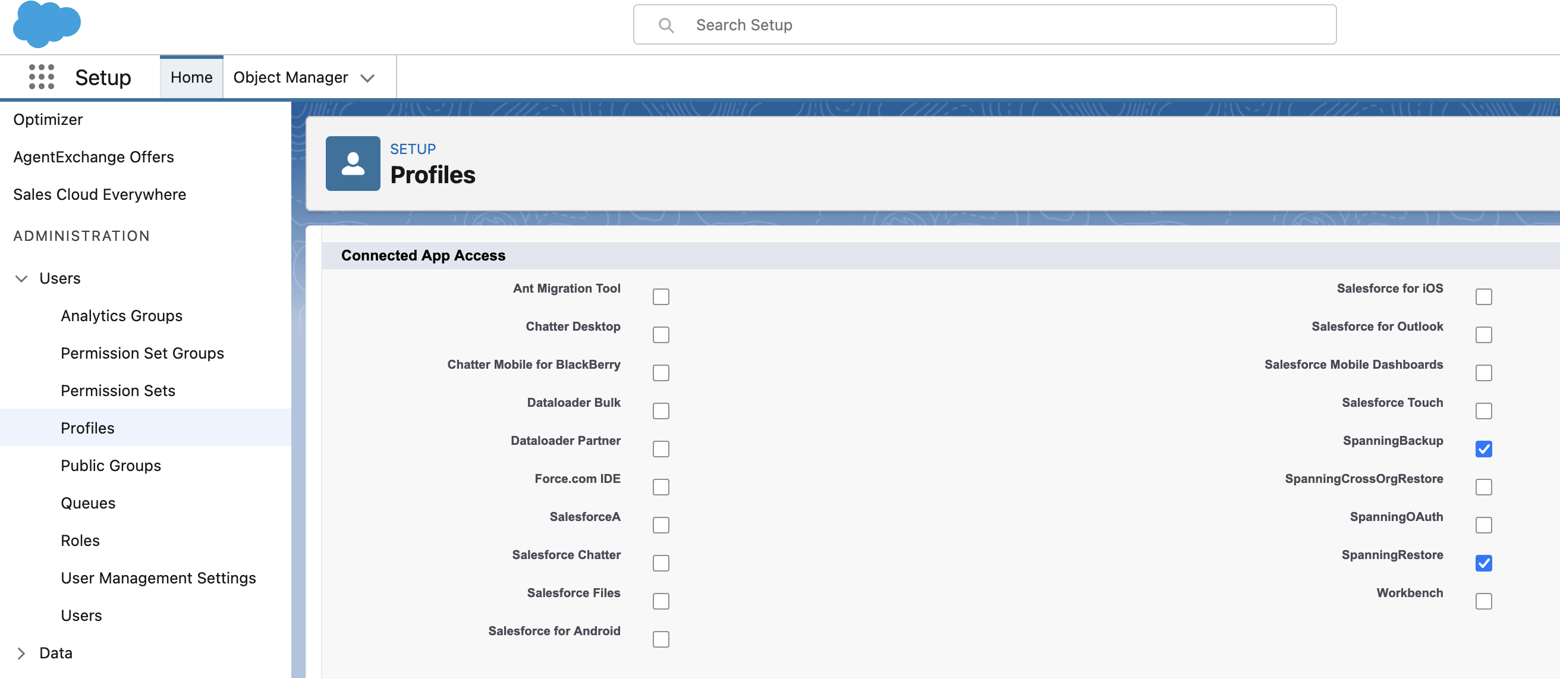Click the Users section label
This screenshot has width=1560, height=678.
pos(59,279)
